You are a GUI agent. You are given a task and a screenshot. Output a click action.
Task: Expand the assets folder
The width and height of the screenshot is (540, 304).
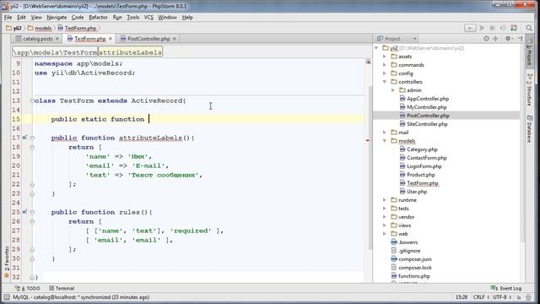(385, 57)
